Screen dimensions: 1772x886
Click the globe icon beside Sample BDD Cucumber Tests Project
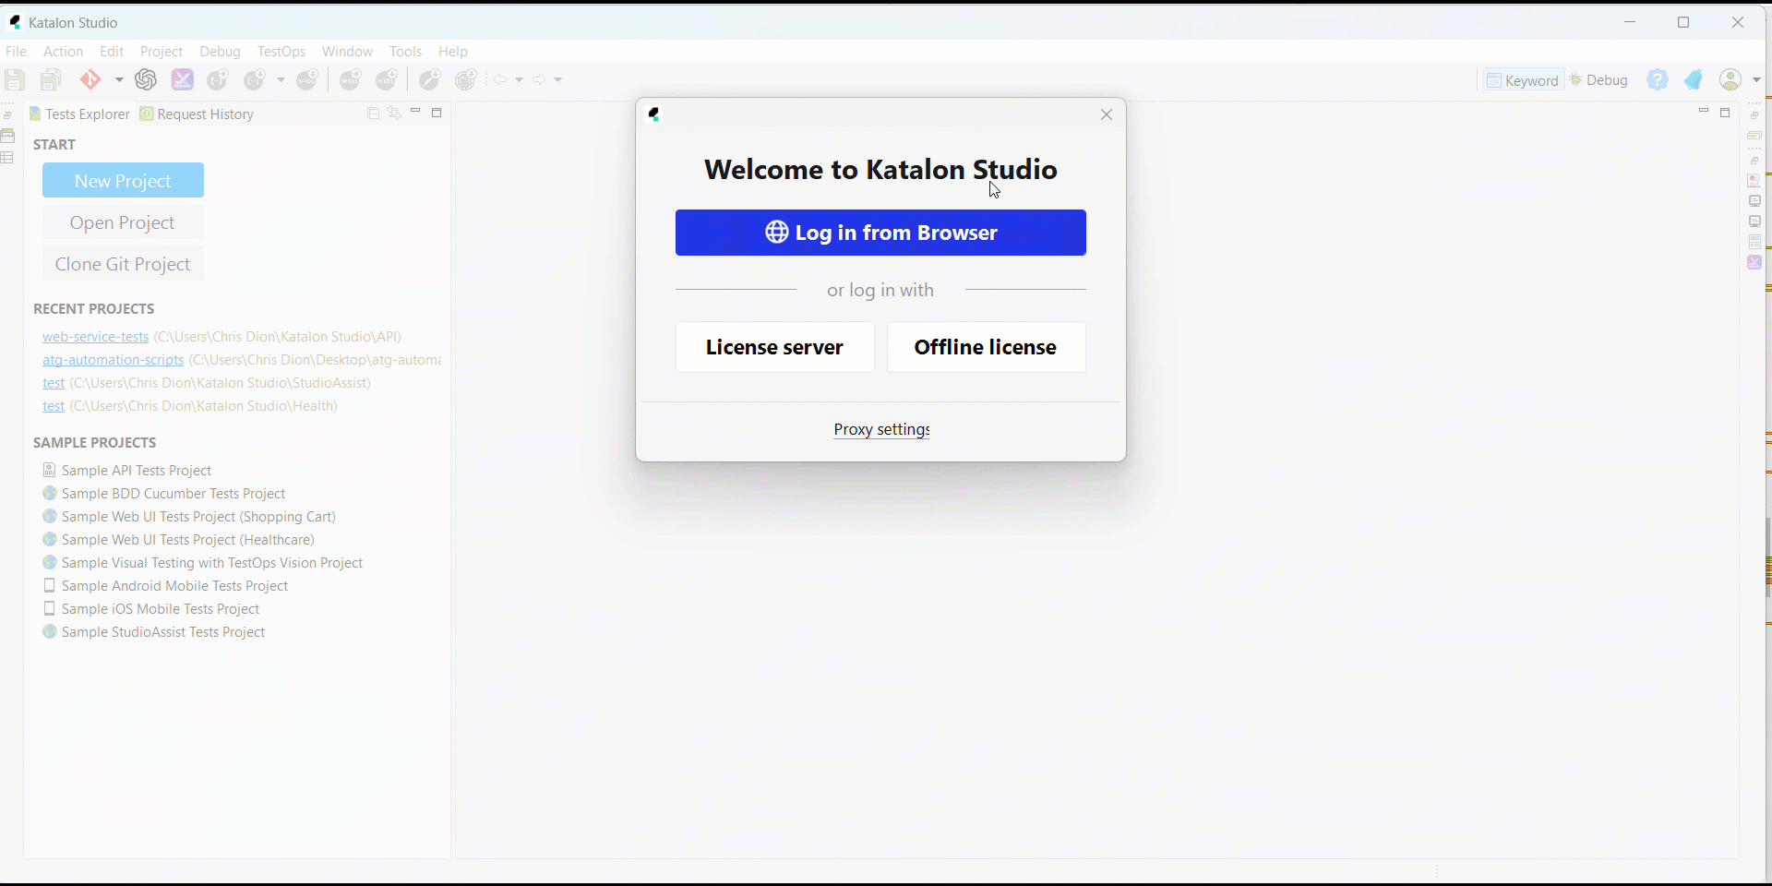tap(50, 493)
